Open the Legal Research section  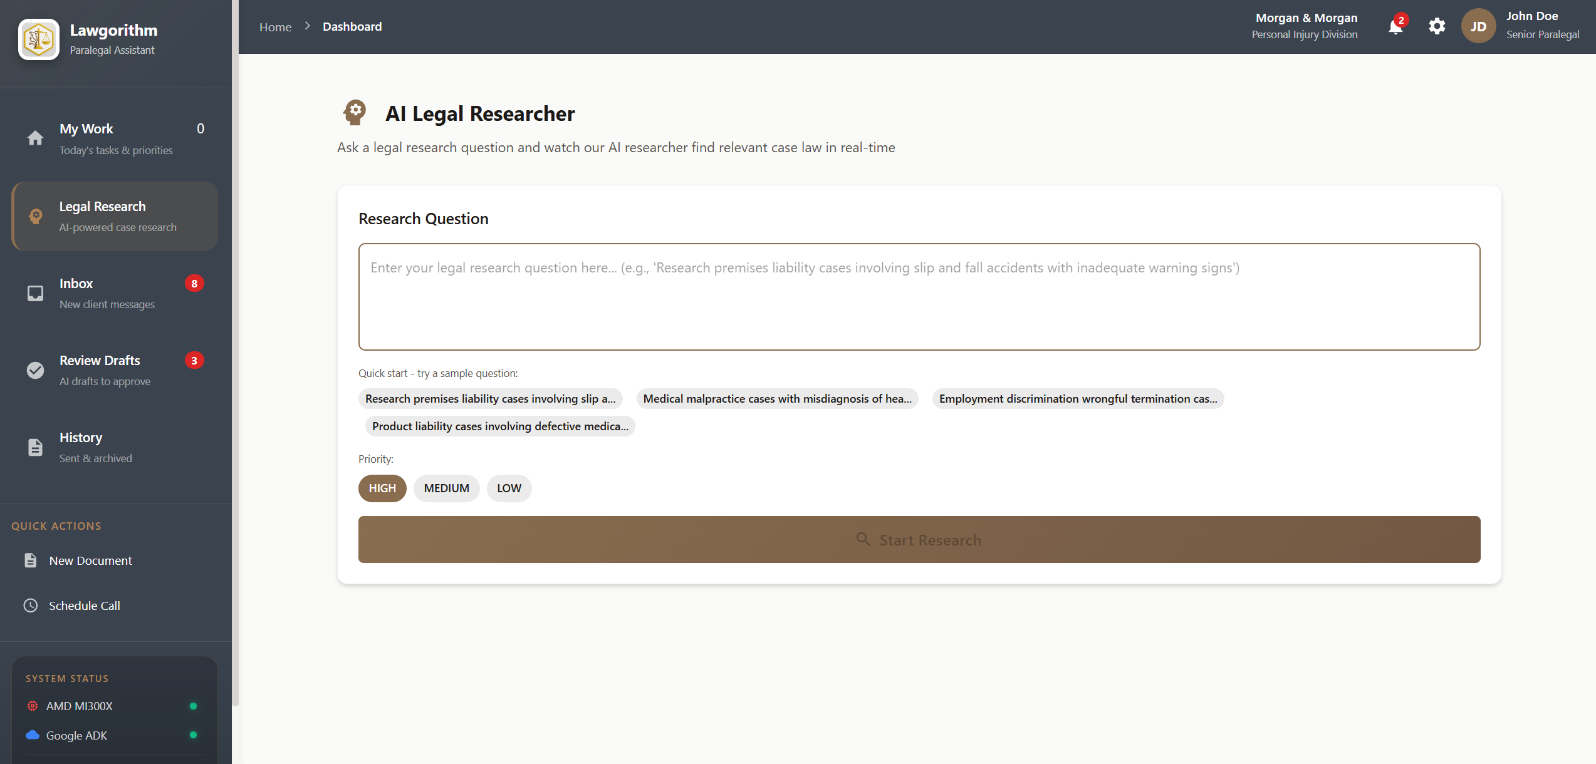115,217
